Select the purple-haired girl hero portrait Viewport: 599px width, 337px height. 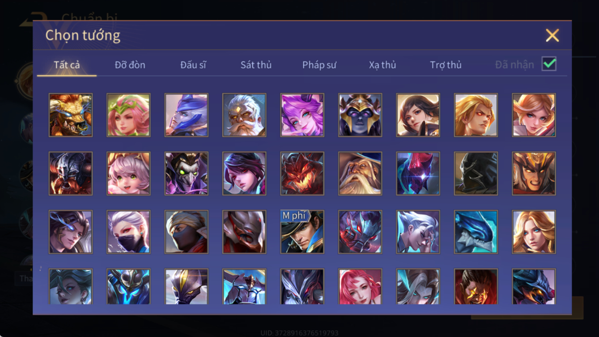coord(302,115)
